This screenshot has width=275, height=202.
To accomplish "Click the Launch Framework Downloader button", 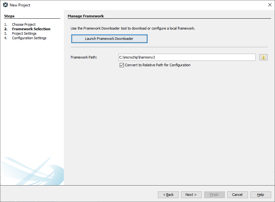I will coord(109,39).
